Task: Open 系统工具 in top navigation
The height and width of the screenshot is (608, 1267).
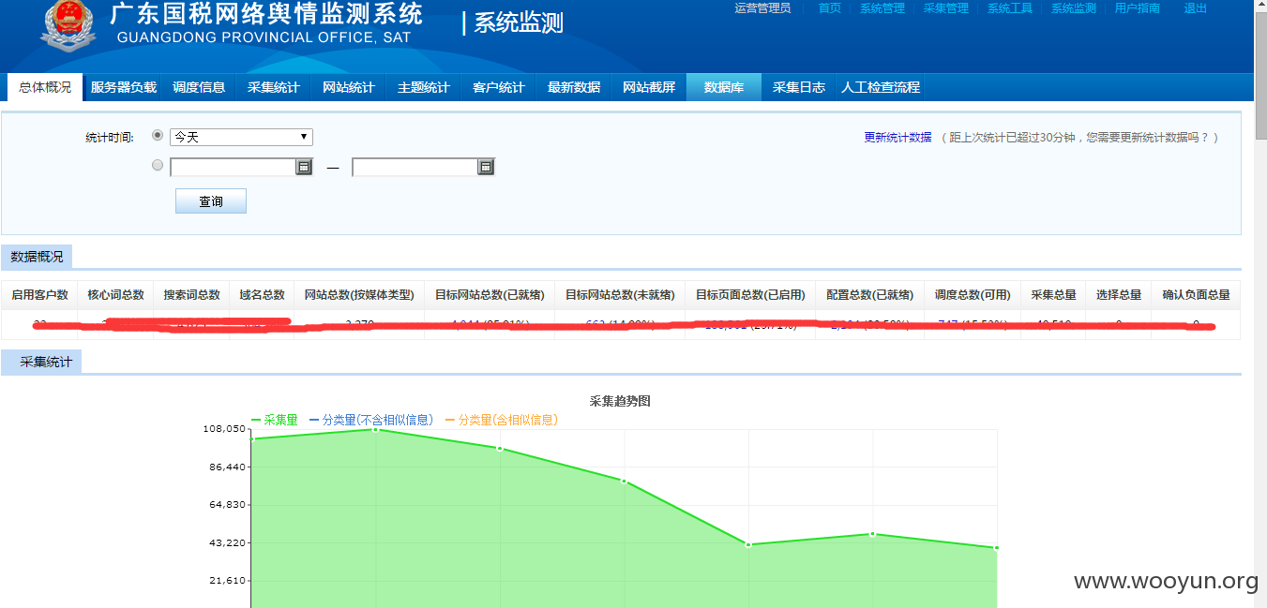Action: (1010, 8)
